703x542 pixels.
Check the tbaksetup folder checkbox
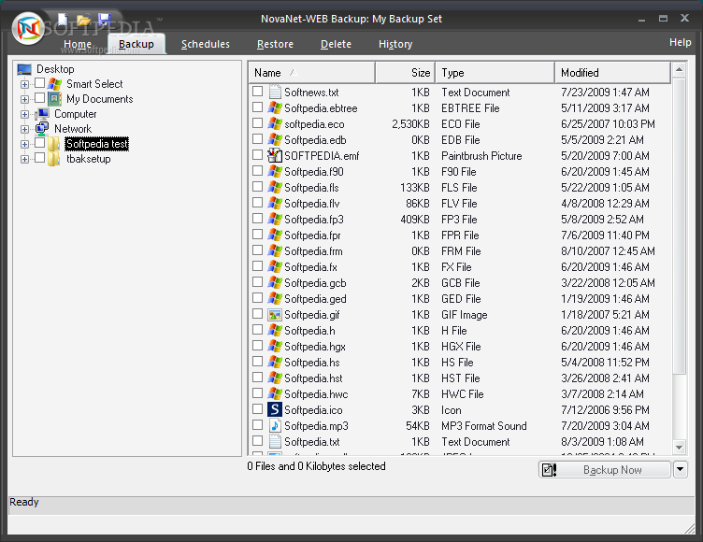pyautogui.click(x=40, y=158)
